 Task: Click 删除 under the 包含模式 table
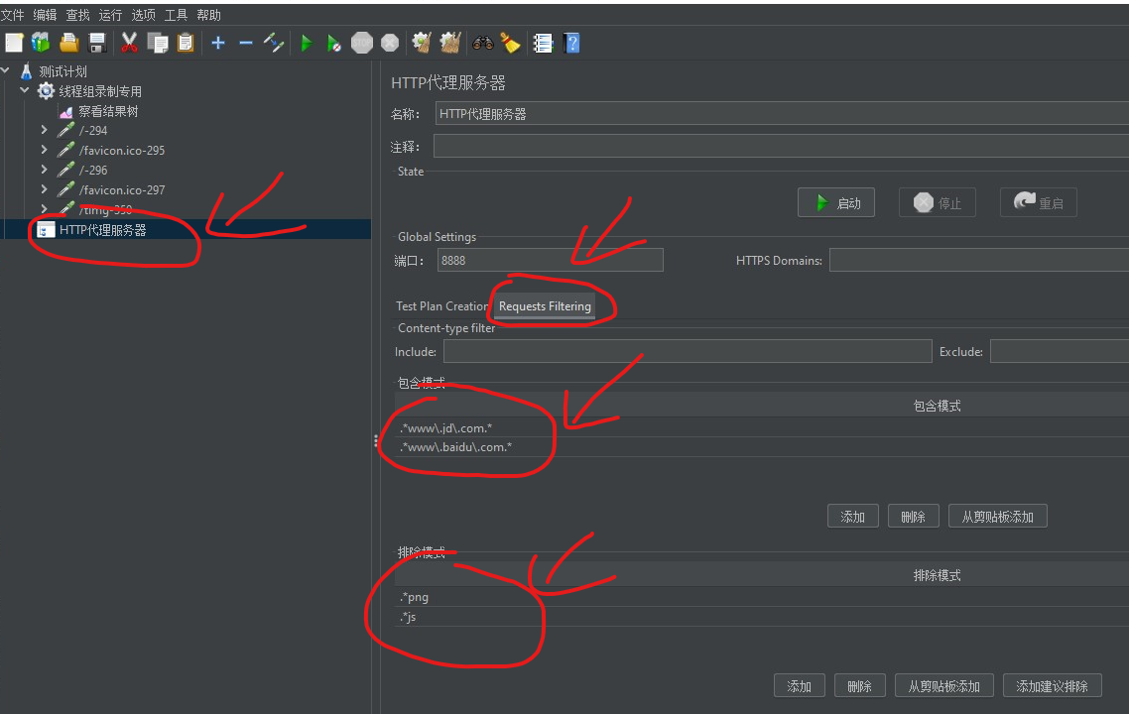pyautogui.click(x=913, y=516)
